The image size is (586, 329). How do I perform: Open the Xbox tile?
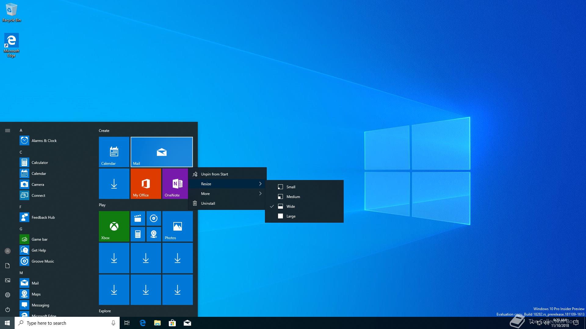coord(114,226)
